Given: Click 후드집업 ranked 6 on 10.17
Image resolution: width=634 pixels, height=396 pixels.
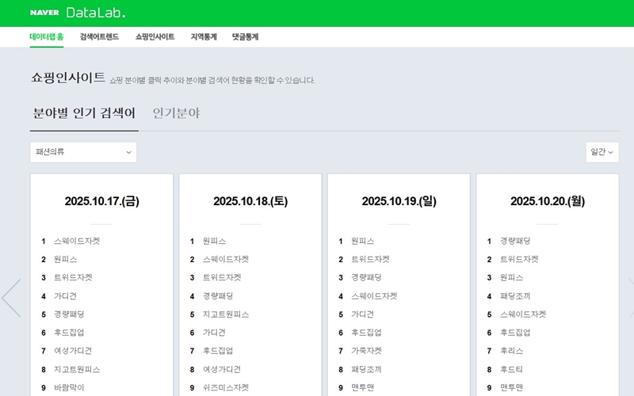Looking at the screenshot, I should click(x=69, y=333).
